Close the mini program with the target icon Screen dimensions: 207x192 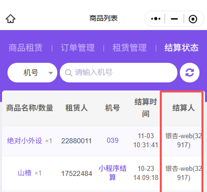[x=193, y=19]
